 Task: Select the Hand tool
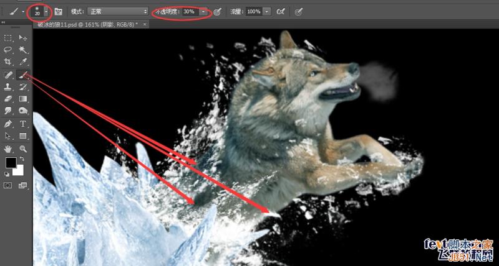coord(8,149)
